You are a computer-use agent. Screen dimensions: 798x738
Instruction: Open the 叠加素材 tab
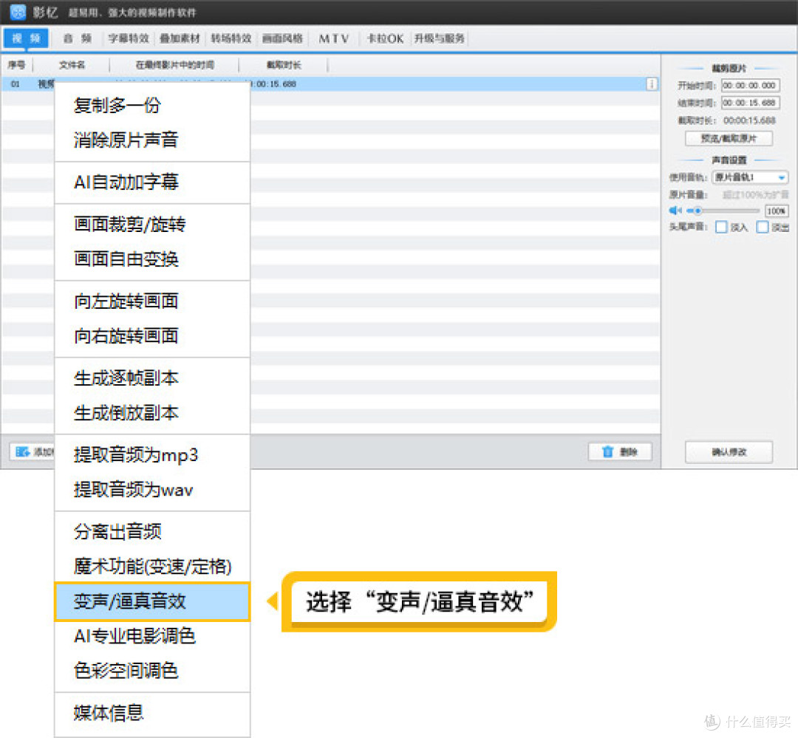point(180,38)
